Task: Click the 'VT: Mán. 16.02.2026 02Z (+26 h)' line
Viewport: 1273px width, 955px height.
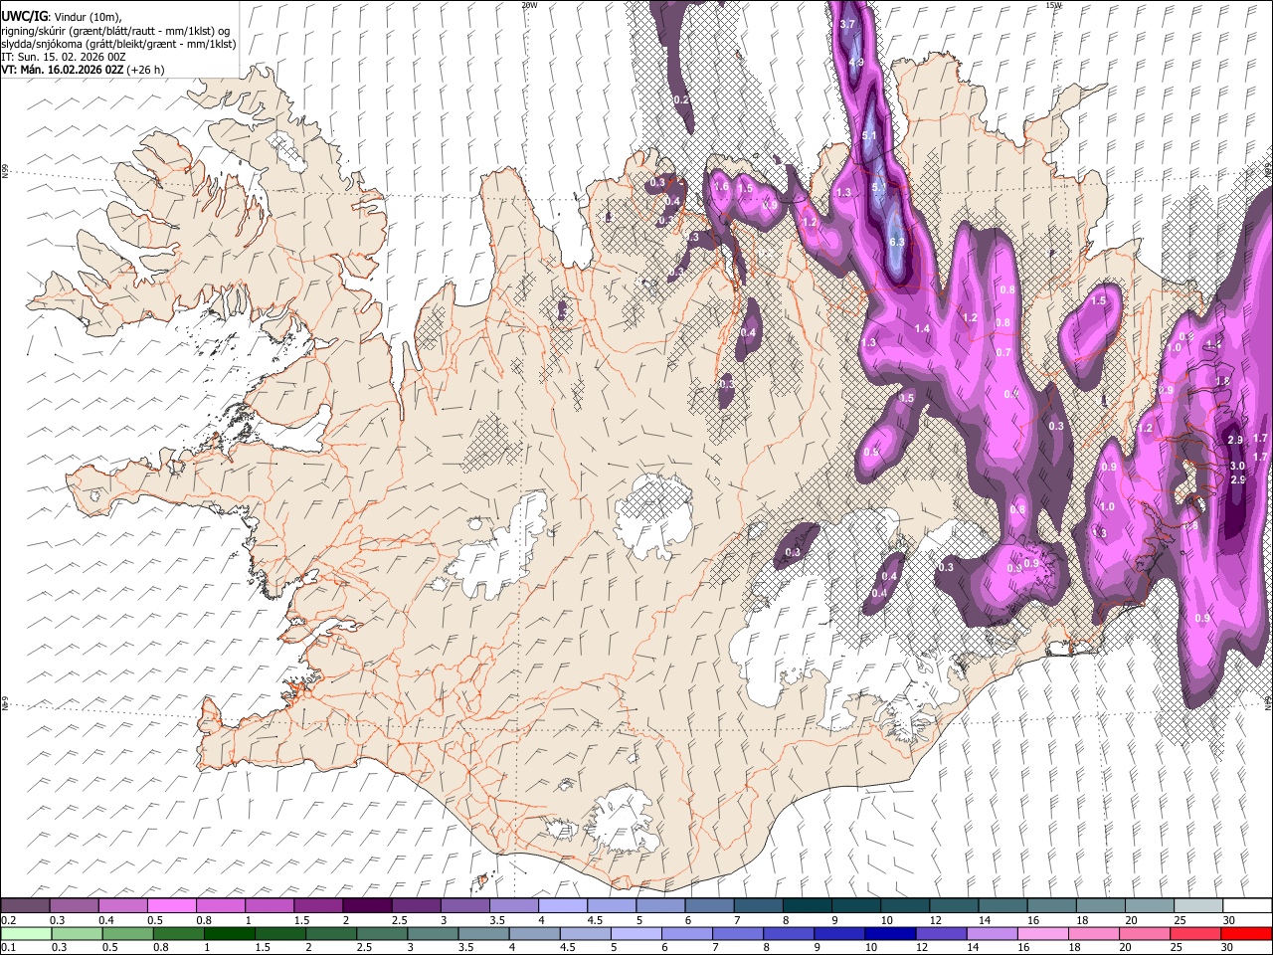Action: [x=83, y=70]
